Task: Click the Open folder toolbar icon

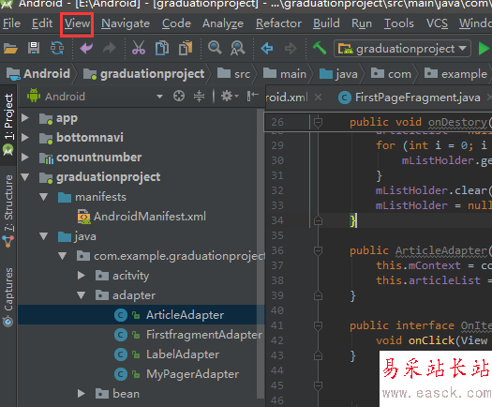Action: coord(10,49)
